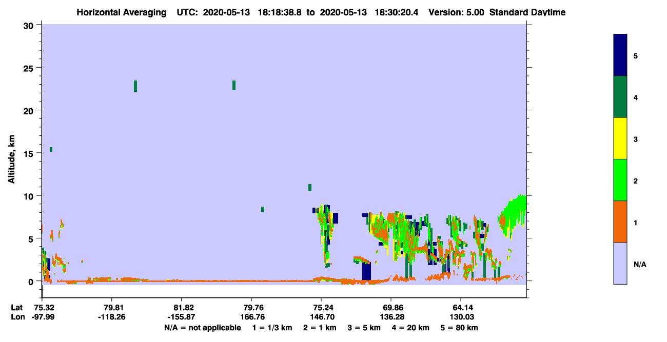Click the longitude value -97.99

44,317
